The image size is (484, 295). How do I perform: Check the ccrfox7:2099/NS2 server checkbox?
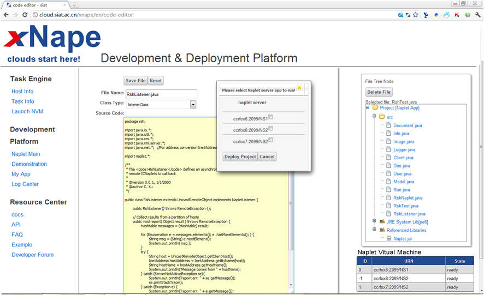click(271, 140)
